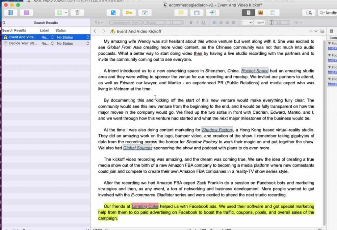
Task: Select 'Event And Vide...' search result row
Action: pos(46,37)
